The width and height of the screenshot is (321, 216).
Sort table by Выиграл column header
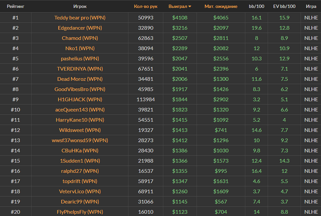pyautogui.click(x=178, y=6)
